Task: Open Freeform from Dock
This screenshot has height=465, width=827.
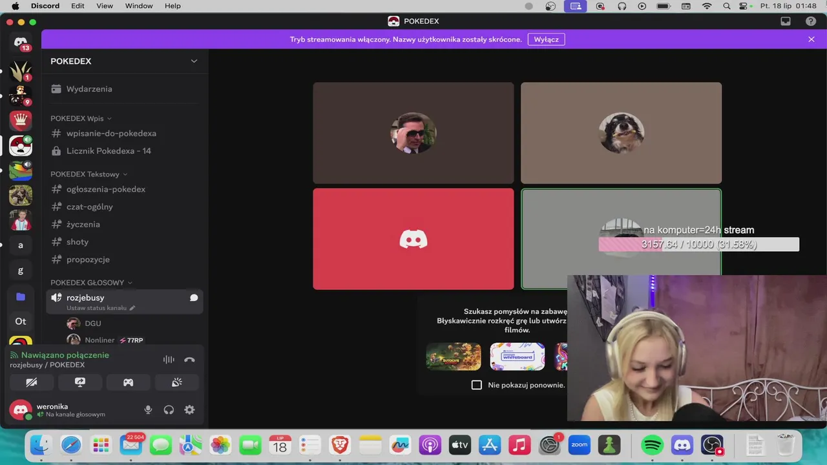Action: [400, 444]
